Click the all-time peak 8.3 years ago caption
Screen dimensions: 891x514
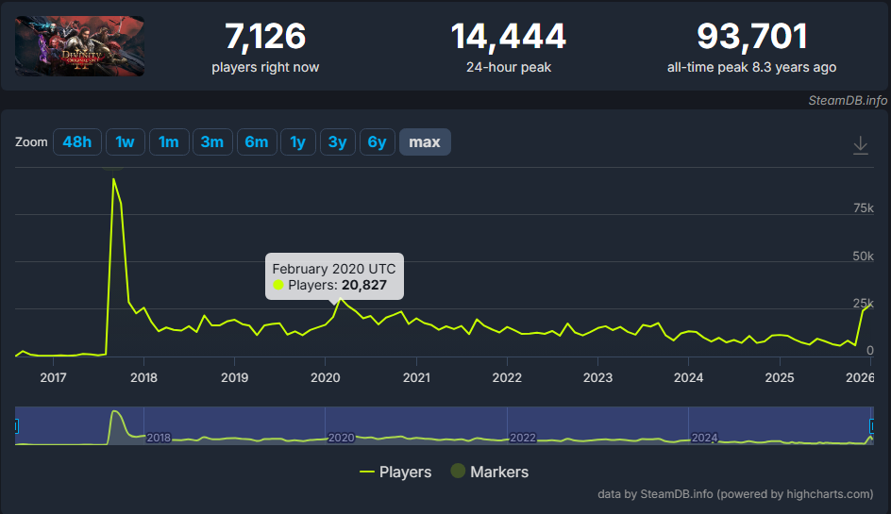751,67
